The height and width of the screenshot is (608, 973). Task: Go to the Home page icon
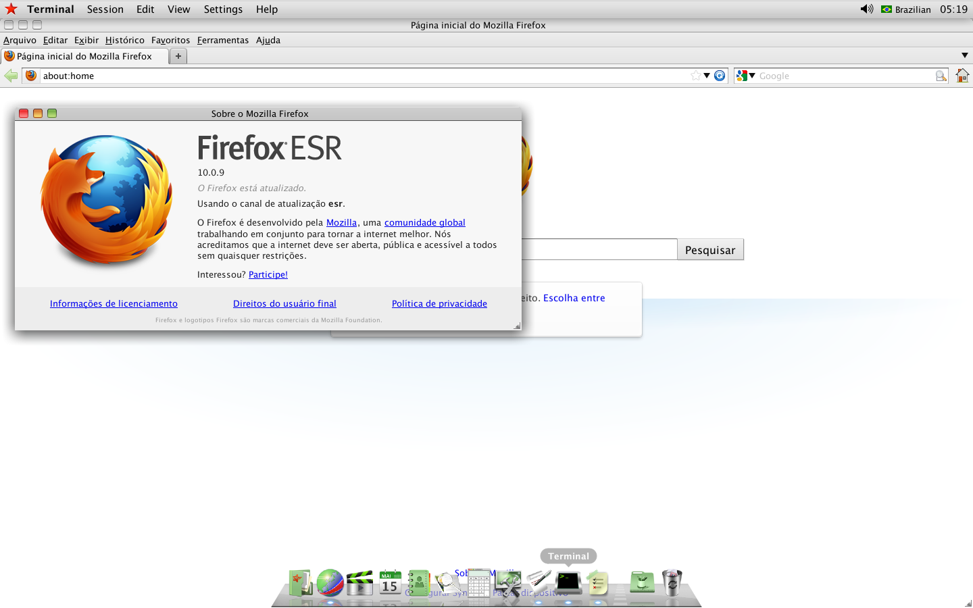click(962, 76)
